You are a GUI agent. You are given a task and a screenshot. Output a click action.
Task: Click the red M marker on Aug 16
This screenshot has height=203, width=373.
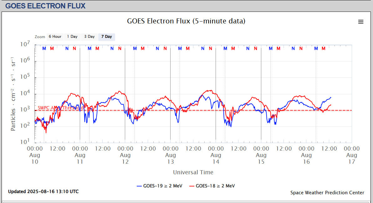click(324, 48)
